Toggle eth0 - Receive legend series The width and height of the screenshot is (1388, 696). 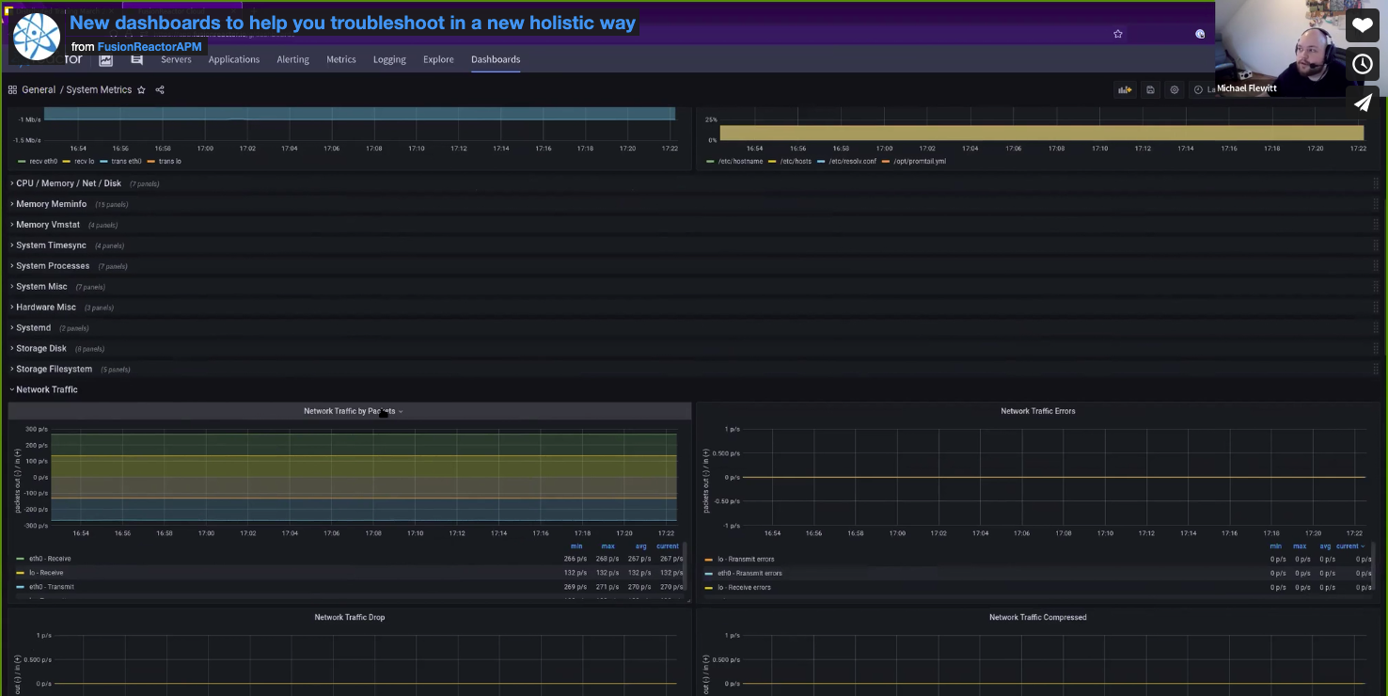click(50, 559)
